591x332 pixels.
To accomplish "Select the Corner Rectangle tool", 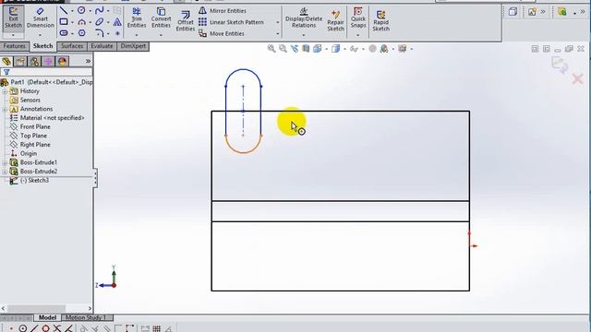I will (x=64, y=22).
